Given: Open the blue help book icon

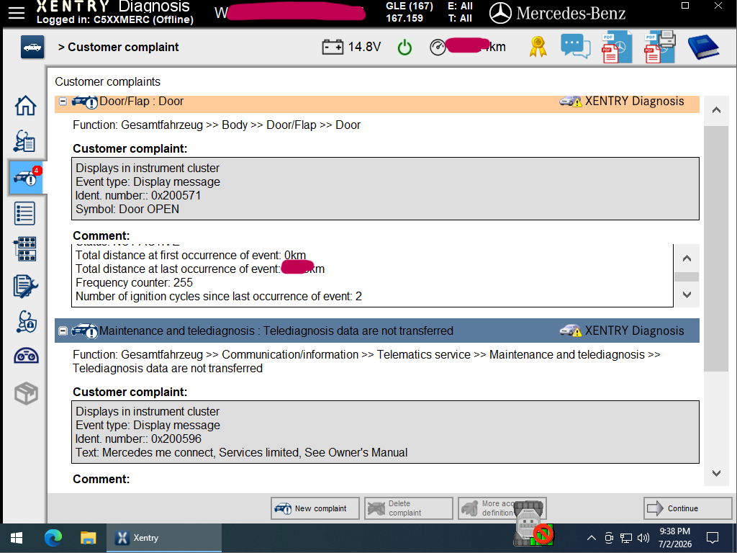Looking at the screenshot, I should click(x=703, y=47).
